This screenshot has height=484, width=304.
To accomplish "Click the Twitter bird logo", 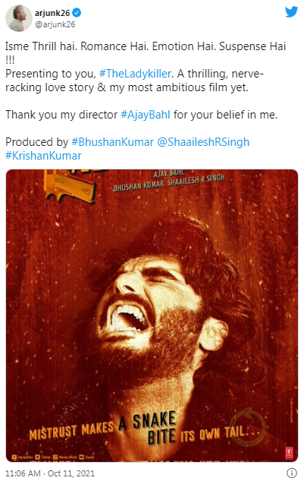I will [291, 12].
